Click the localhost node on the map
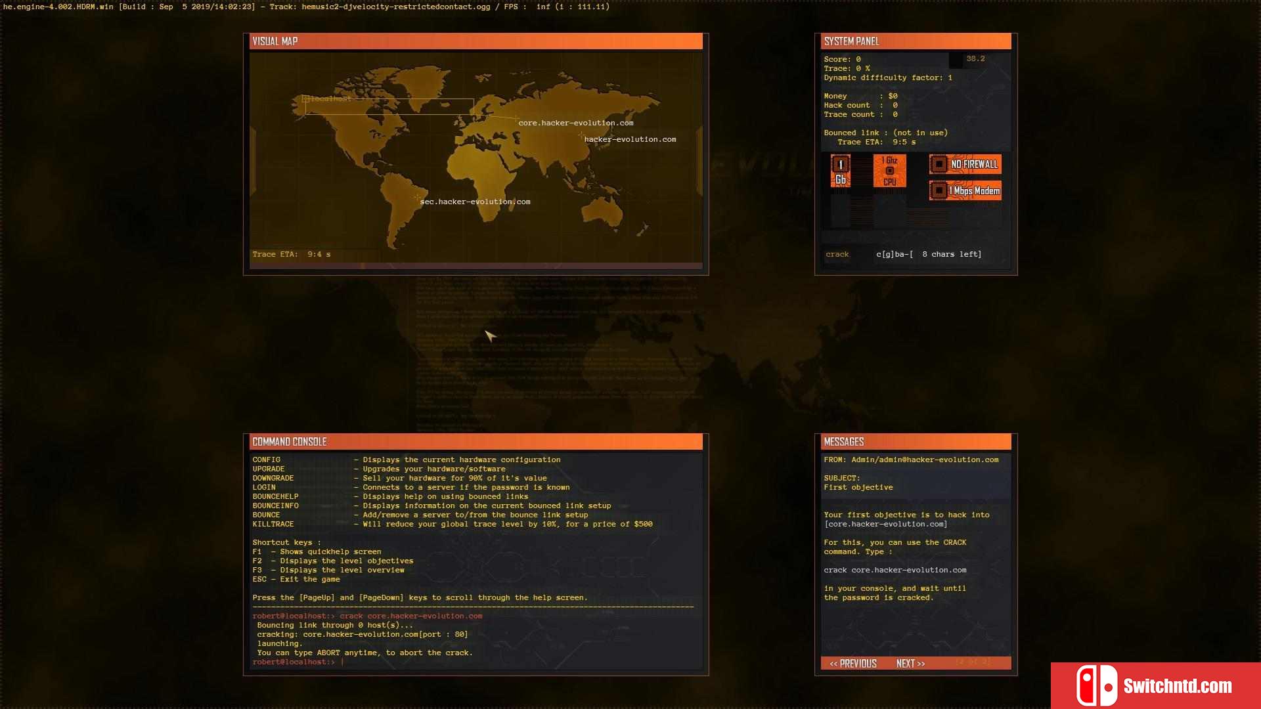1261x709 pixels. tap(328, 99)
